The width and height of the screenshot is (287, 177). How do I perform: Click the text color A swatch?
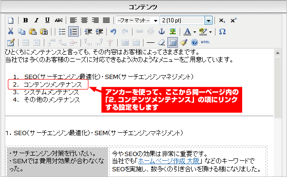click(x=187, y=31)
